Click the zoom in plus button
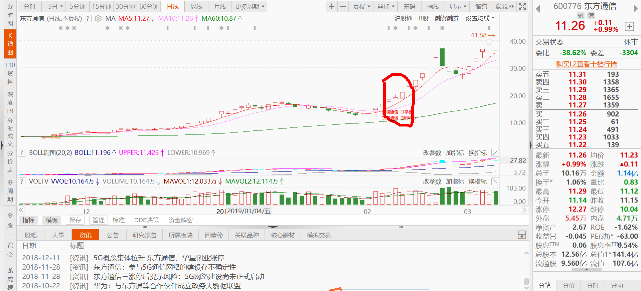 click(331, 6)
